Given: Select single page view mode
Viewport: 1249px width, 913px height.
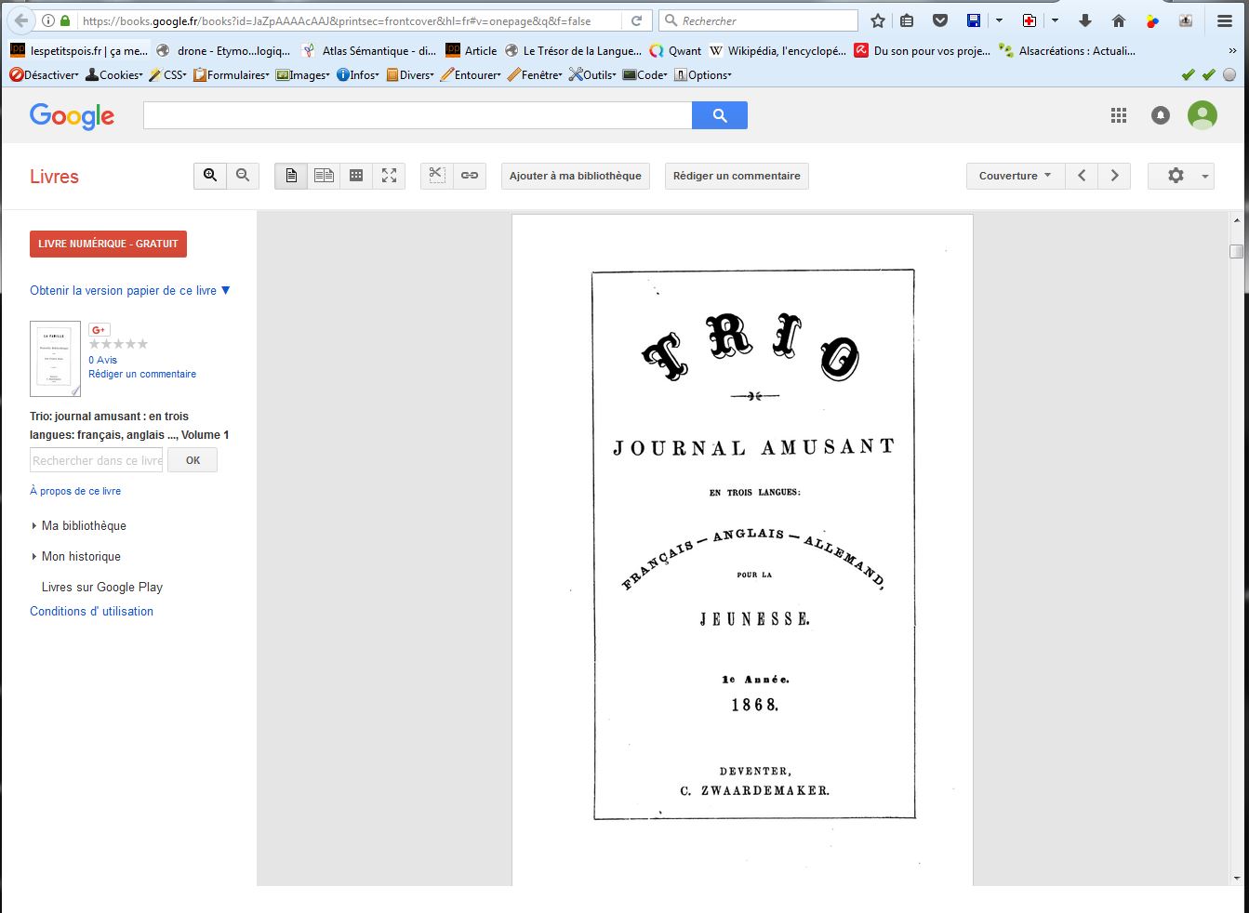Looking at the screenshot, I should (x=291, y=176).
